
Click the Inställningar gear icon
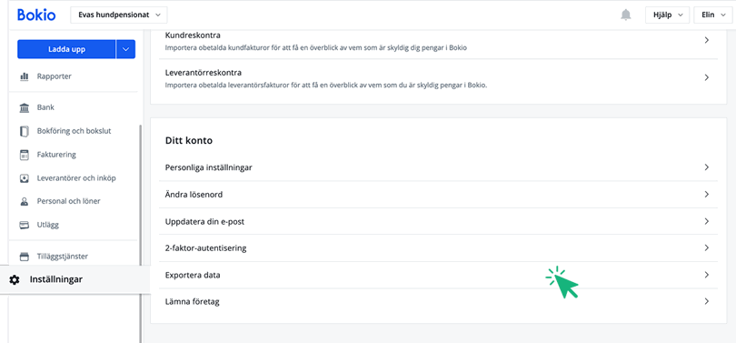click(15, 279)
